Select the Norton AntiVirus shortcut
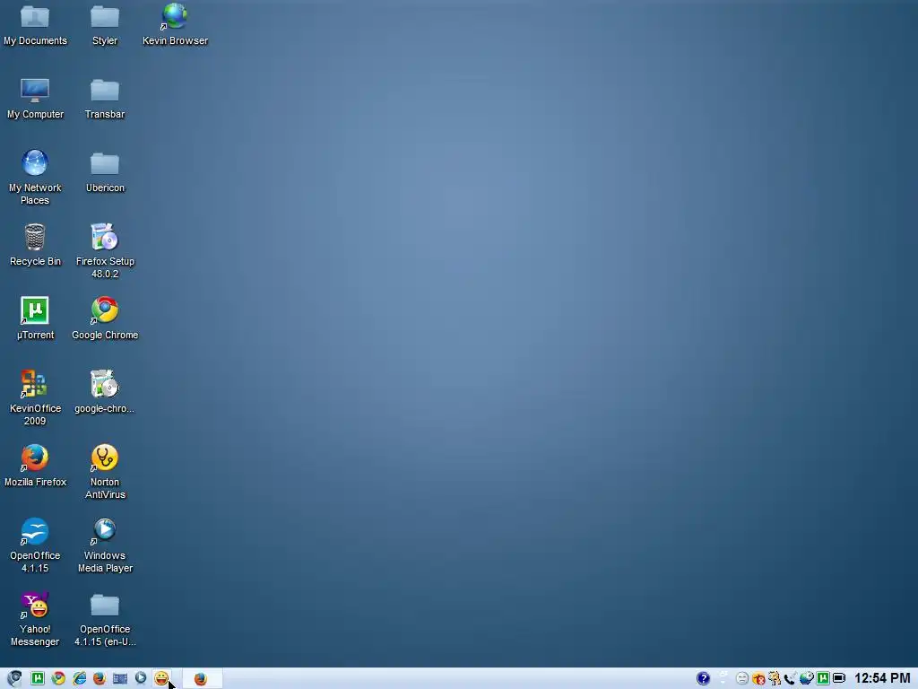 (105, 472)
